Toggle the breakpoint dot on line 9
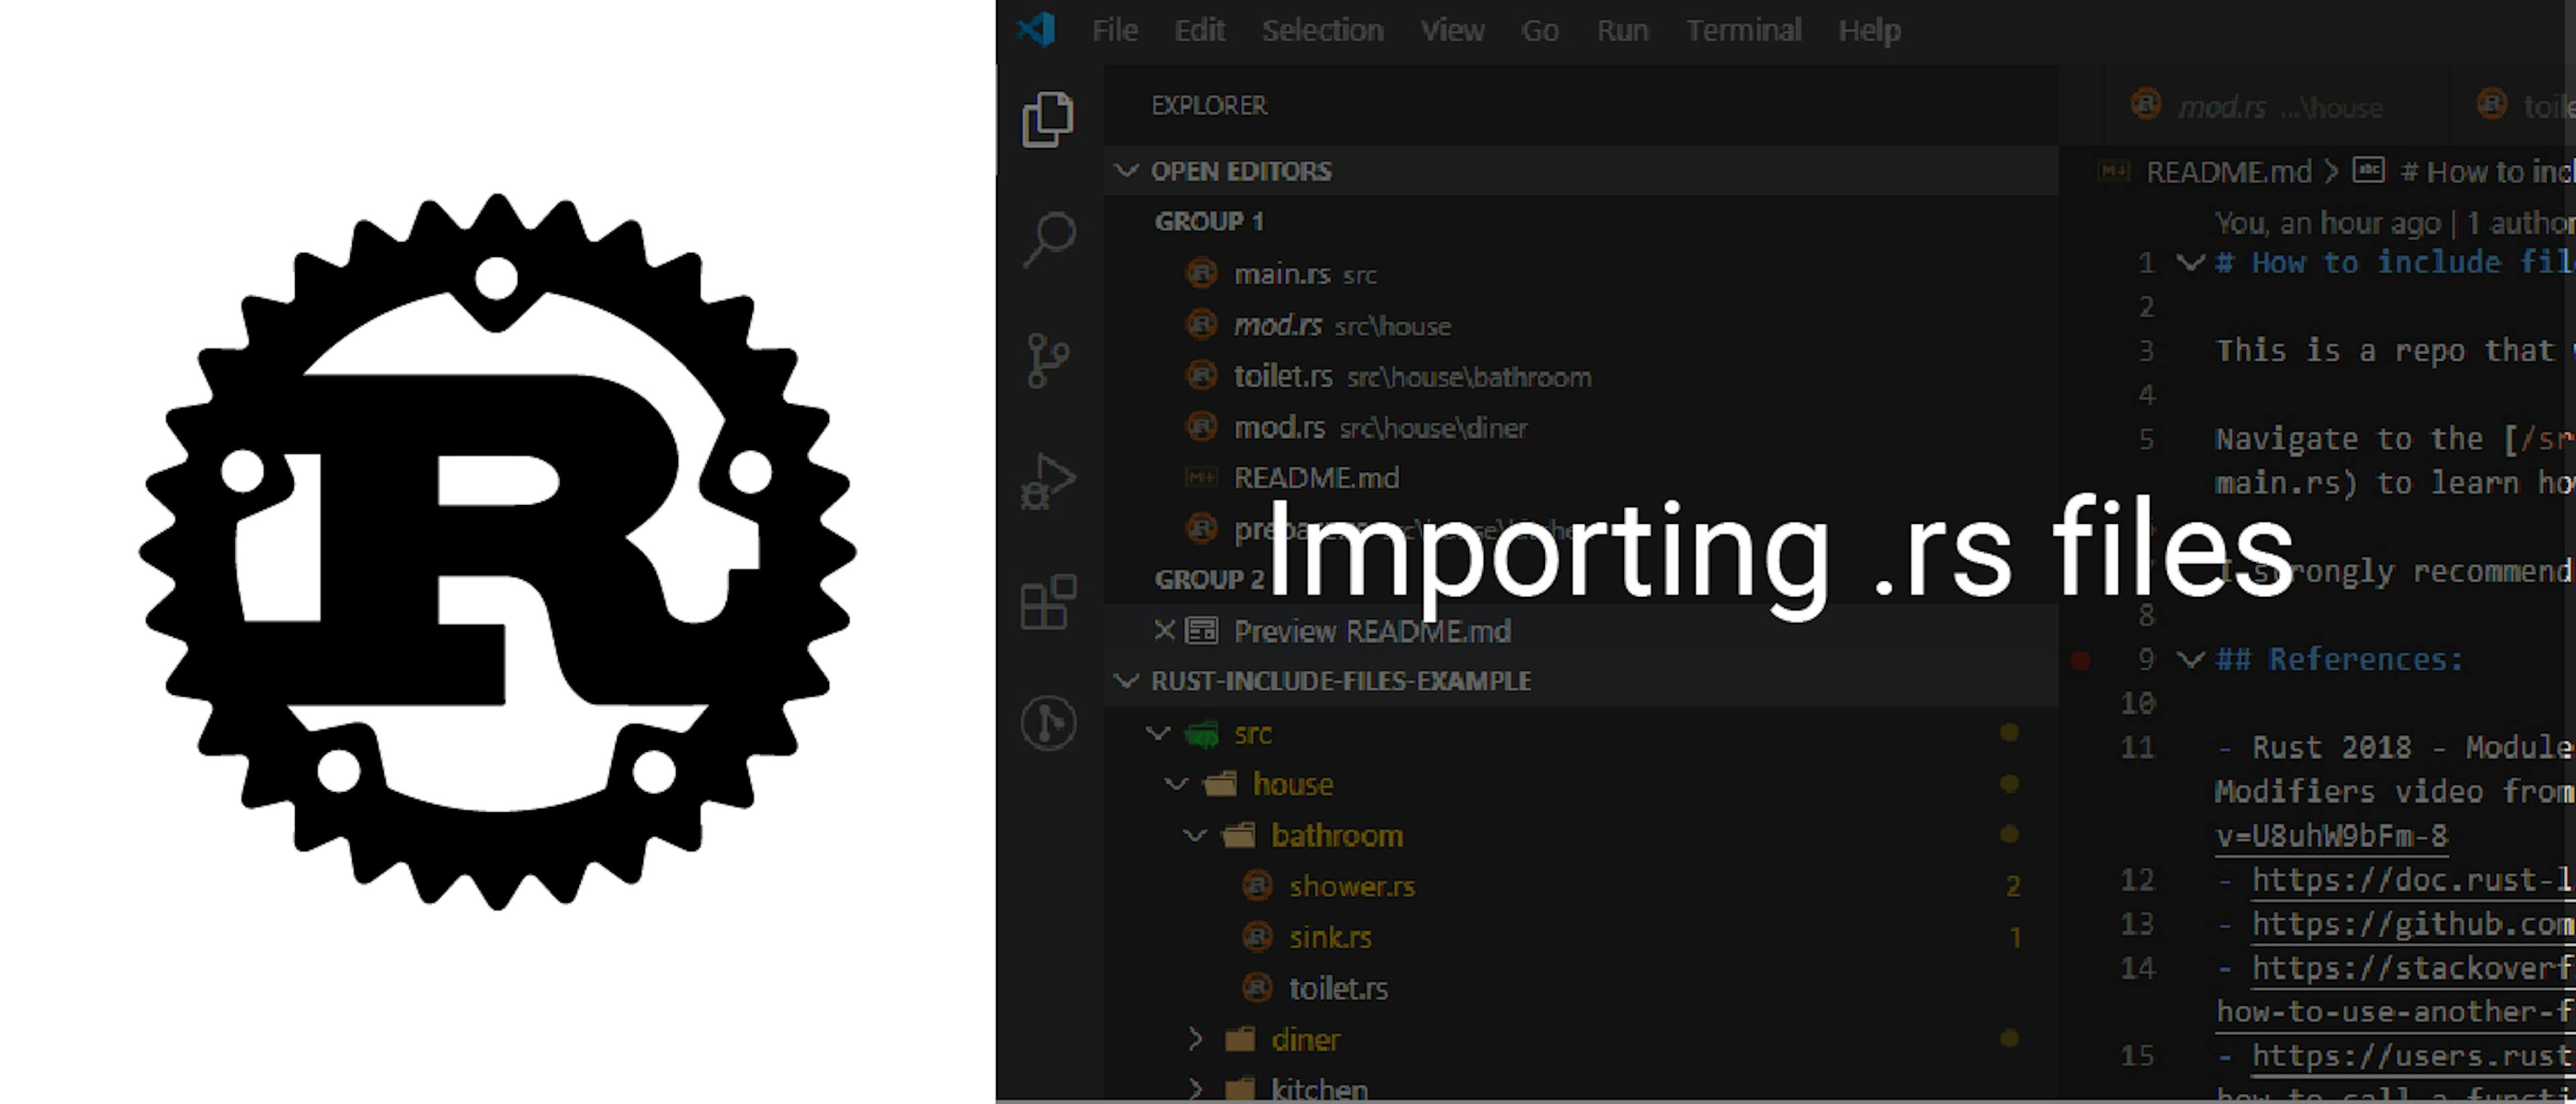Screen dimensions: 2576x1104 [x=2080, y=660]
